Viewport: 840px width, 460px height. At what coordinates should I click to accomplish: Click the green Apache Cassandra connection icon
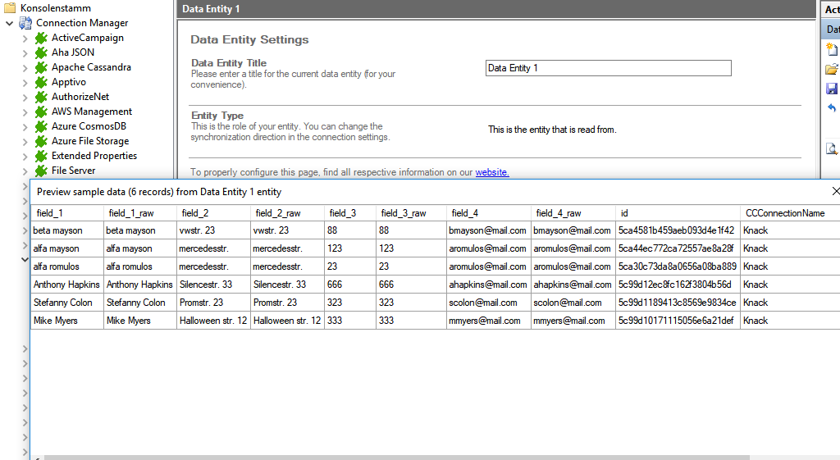click(41, 67)
